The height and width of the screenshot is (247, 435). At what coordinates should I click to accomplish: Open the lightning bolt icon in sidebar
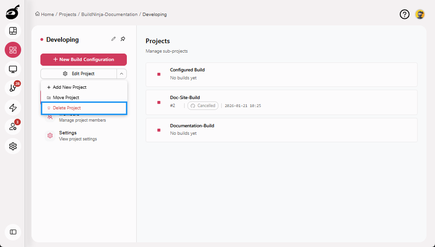tap(13, 108)
